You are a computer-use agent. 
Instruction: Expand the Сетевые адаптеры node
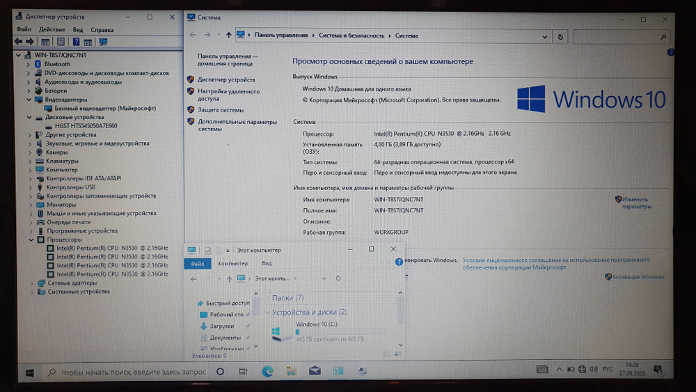31,283
